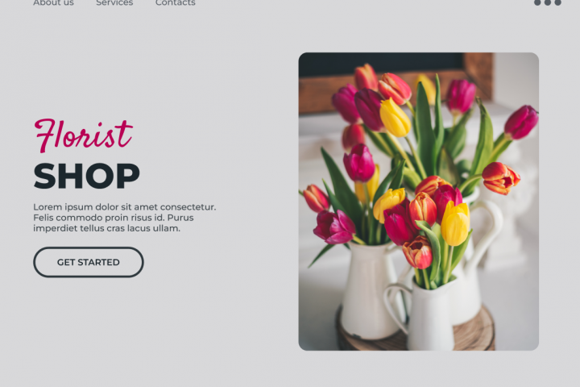Click the yellow tulip at the bouquet top
Viewport: 580px width, 387px height.
(x=394, y=118)
